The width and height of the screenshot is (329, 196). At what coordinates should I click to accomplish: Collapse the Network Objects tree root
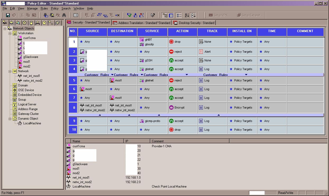5,28
